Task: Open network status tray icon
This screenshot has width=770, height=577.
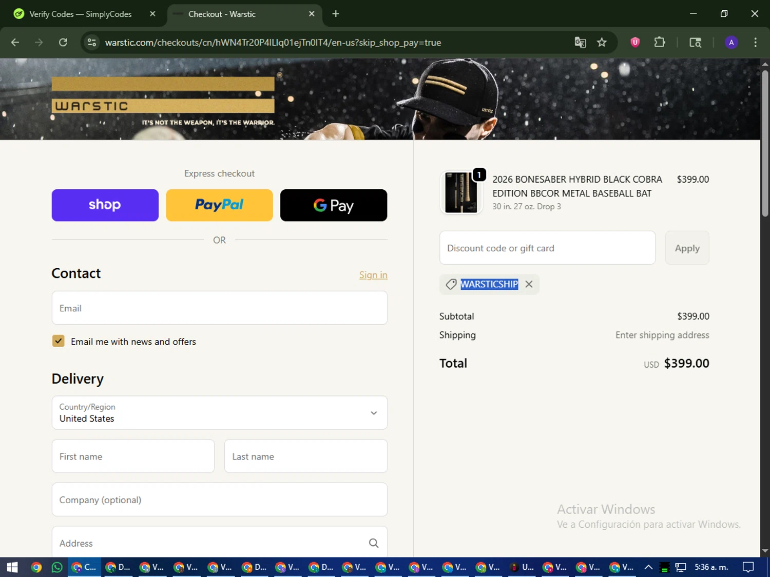Action: 681,567
